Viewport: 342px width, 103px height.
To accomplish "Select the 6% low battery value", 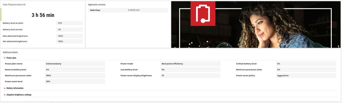I will (190, 70).
